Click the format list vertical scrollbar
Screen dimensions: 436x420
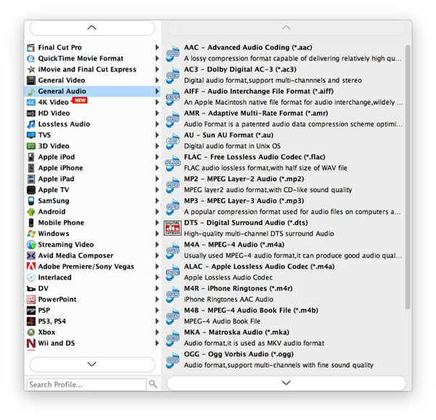point(408,175)
